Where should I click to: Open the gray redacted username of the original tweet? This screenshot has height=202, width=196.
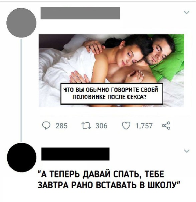(x=80, y=13)
